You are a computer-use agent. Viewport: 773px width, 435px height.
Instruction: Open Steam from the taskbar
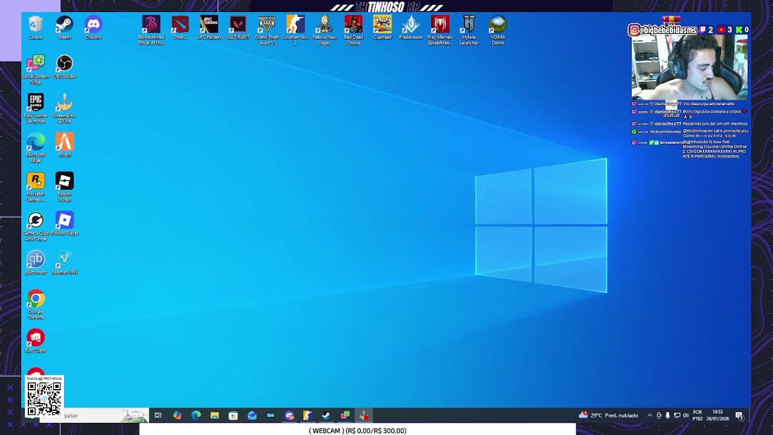pyautogui.click(x=326, y=415)
